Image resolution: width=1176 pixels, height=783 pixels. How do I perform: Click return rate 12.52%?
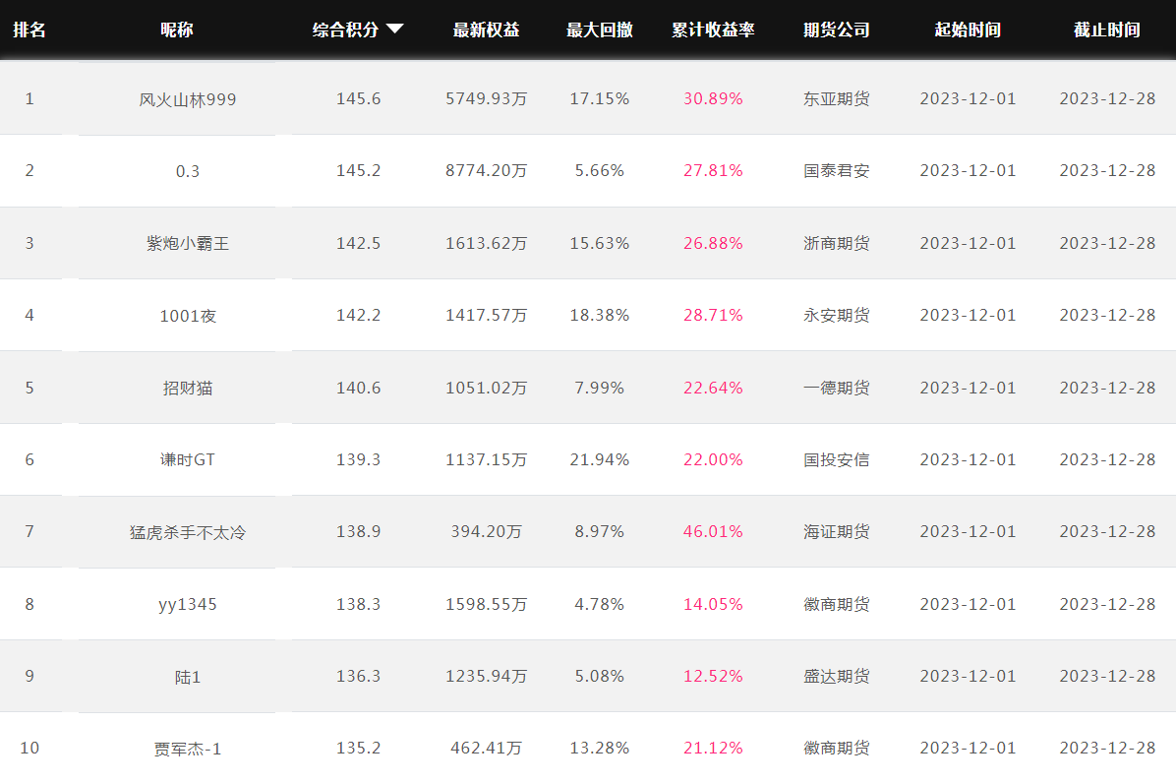(713, 676)
